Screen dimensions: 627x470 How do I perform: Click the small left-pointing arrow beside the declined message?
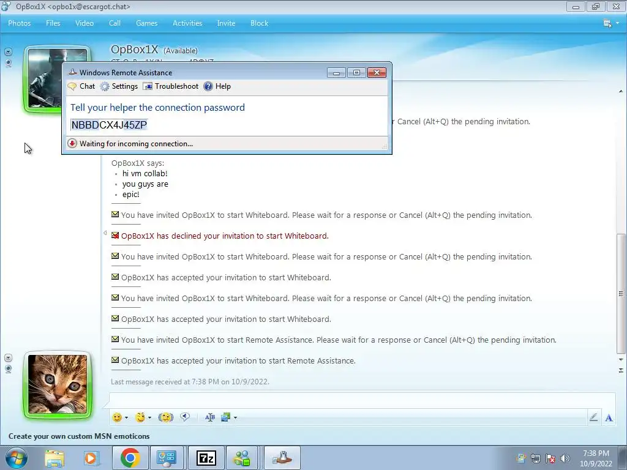click(x=105, y=233)
